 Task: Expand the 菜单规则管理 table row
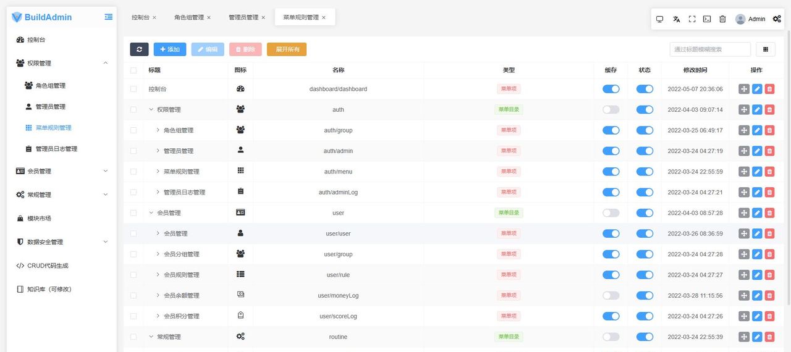pos(158,172)
